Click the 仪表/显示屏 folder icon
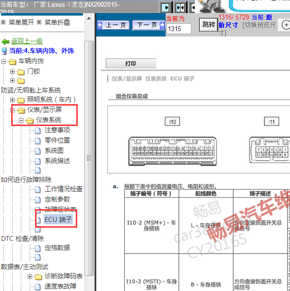This screenshot has width=290, height=291. click(x=21, y=110)
